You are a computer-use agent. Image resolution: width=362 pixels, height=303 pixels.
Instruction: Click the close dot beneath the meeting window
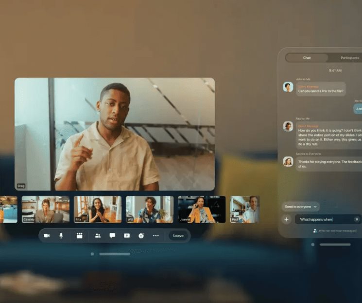coord(92,254)
